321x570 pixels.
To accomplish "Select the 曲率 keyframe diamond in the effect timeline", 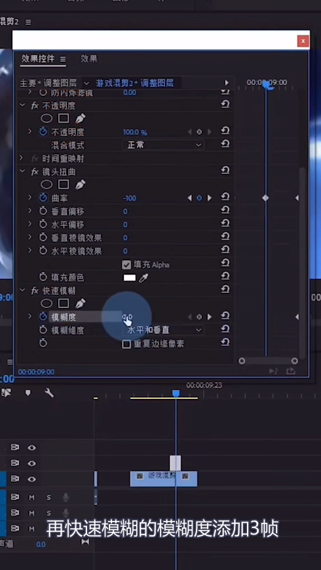I will point(266,198).
